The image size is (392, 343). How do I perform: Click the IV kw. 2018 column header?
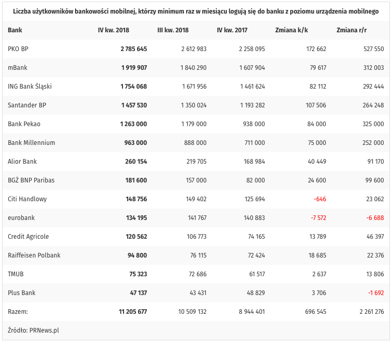[x=113, y=30]
